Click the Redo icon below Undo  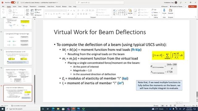click(x=3, y=12)
